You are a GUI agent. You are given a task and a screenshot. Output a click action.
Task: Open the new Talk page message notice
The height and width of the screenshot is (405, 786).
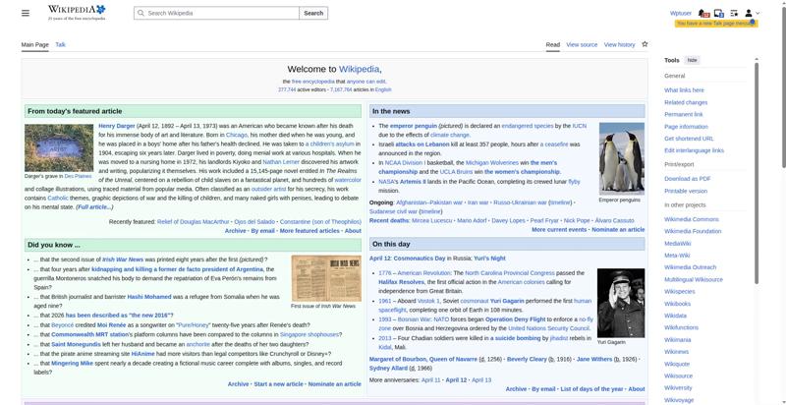716,24
